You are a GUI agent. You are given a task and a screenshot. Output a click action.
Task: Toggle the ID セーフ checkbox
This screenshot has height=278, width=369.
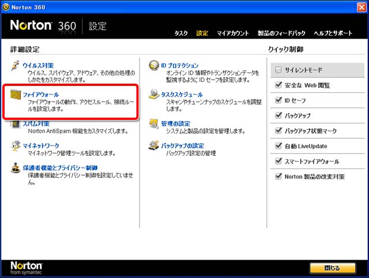pyautogui.click(x=278, y=100)
